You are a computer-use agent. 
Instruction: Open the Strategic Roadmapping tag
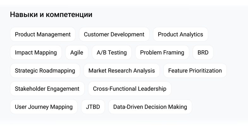[45, 71]
